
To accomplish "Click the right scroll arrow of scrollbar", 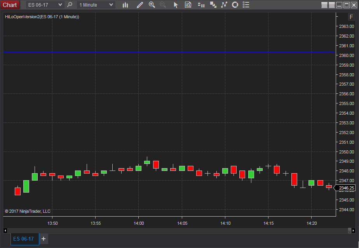I will tap(353, 231).
